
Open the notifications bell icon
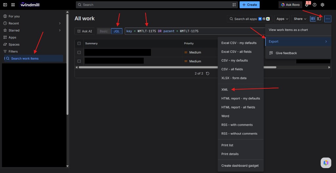tap(307, 5)
